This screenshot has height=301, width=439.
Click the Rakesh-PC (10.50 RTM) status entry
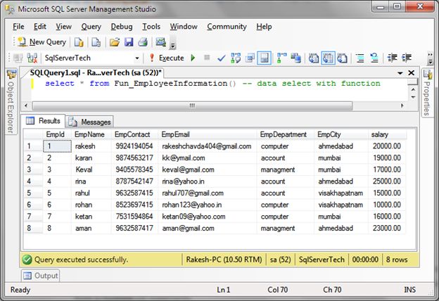[224, 260]
